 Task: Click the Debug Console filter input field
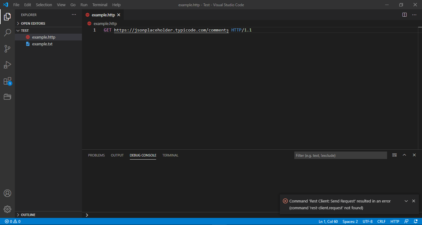pyautogui.click(x=340, y=155)
